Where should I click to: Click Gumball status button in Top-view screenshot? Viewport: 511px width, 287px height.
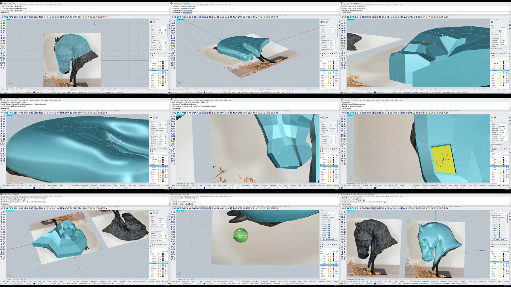point(83,92)
